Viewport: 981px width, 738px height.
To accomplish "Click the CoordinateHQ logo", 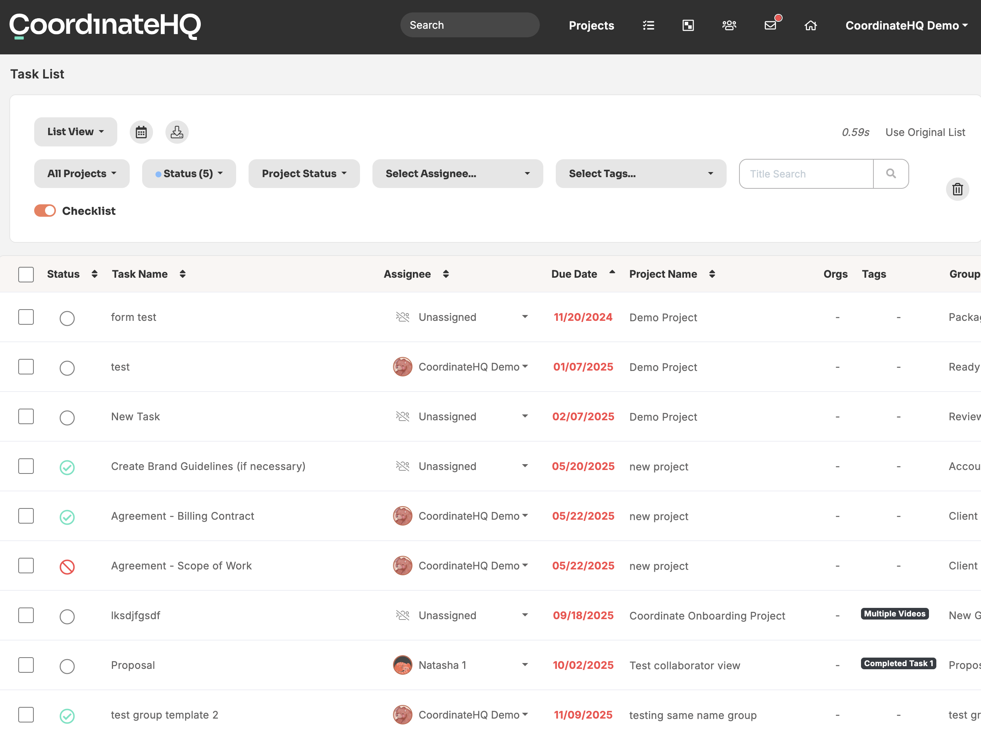I will click(x=105, y=26).
